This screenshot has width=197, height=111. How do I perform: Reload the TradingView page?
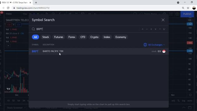click(8, 8)
